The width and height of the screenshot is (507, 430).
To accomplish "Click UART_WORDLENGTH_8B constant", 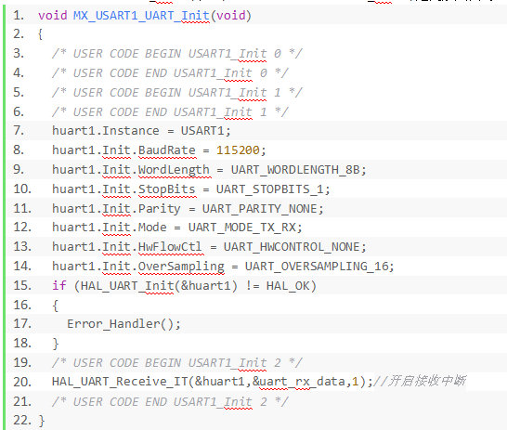I will click(x=295, y=170).
